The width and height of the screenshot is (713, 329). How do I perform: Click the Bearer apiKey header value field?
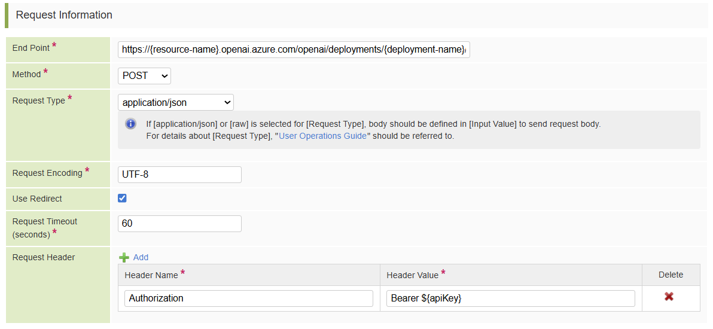pyautogui.click(x=512, y=298)
